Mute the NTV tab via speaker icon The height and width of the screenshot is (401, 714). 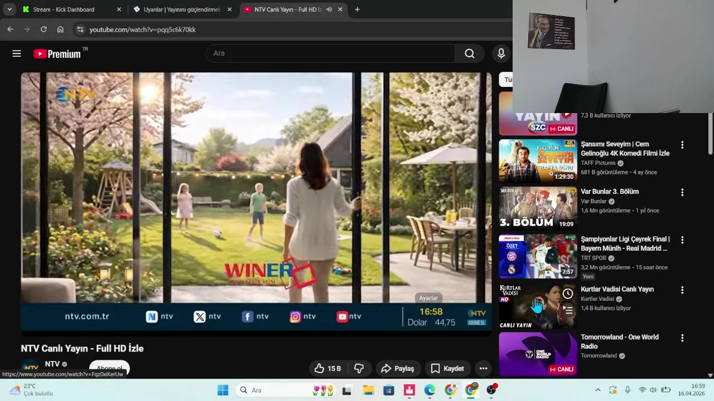point(329,9)
